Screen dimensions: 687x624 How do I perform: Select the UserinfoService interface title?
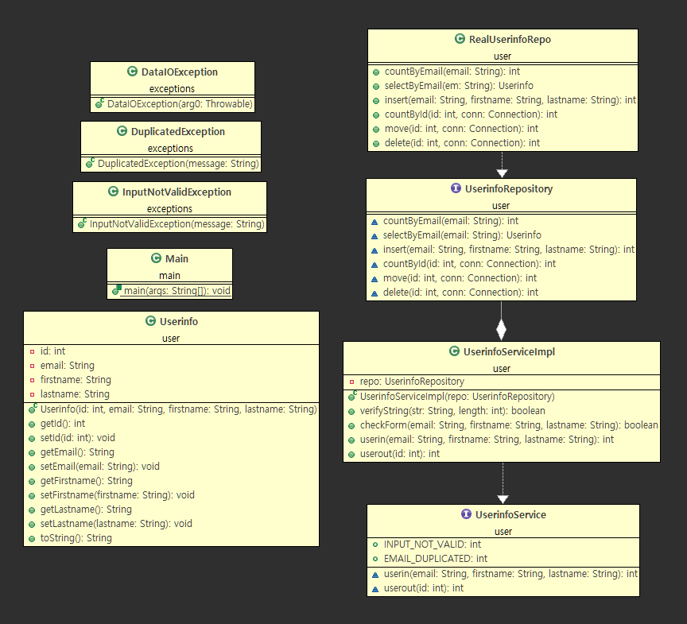[510, 514]
